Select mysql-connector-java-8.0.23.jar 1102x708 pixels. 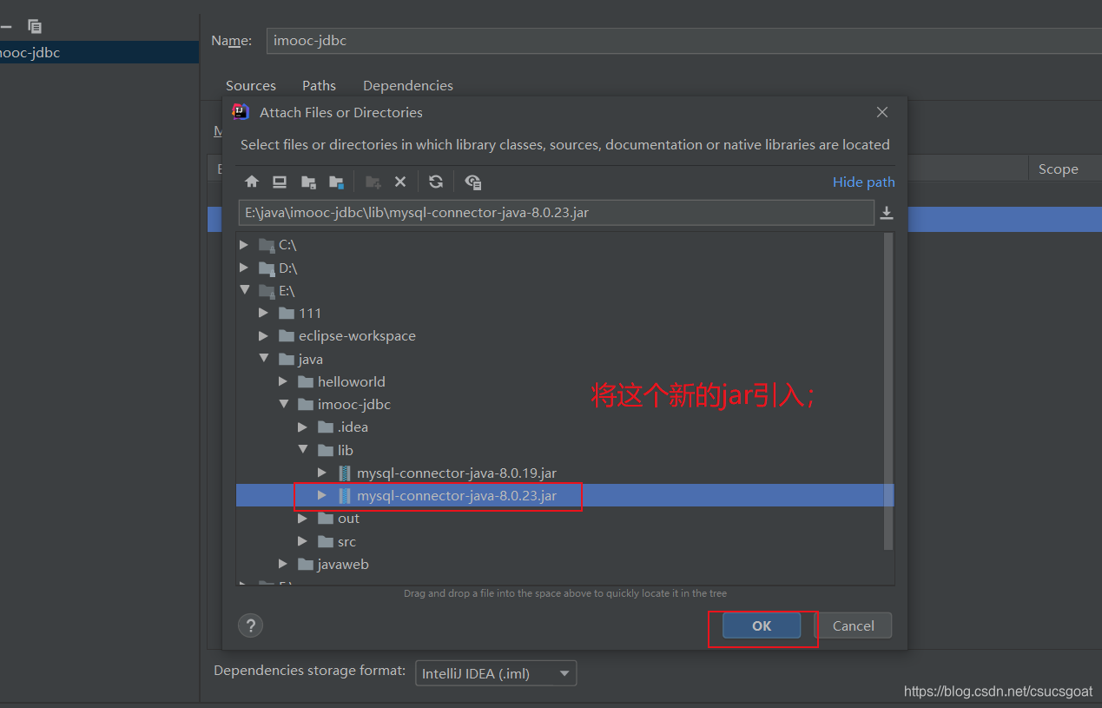(457, 495)
